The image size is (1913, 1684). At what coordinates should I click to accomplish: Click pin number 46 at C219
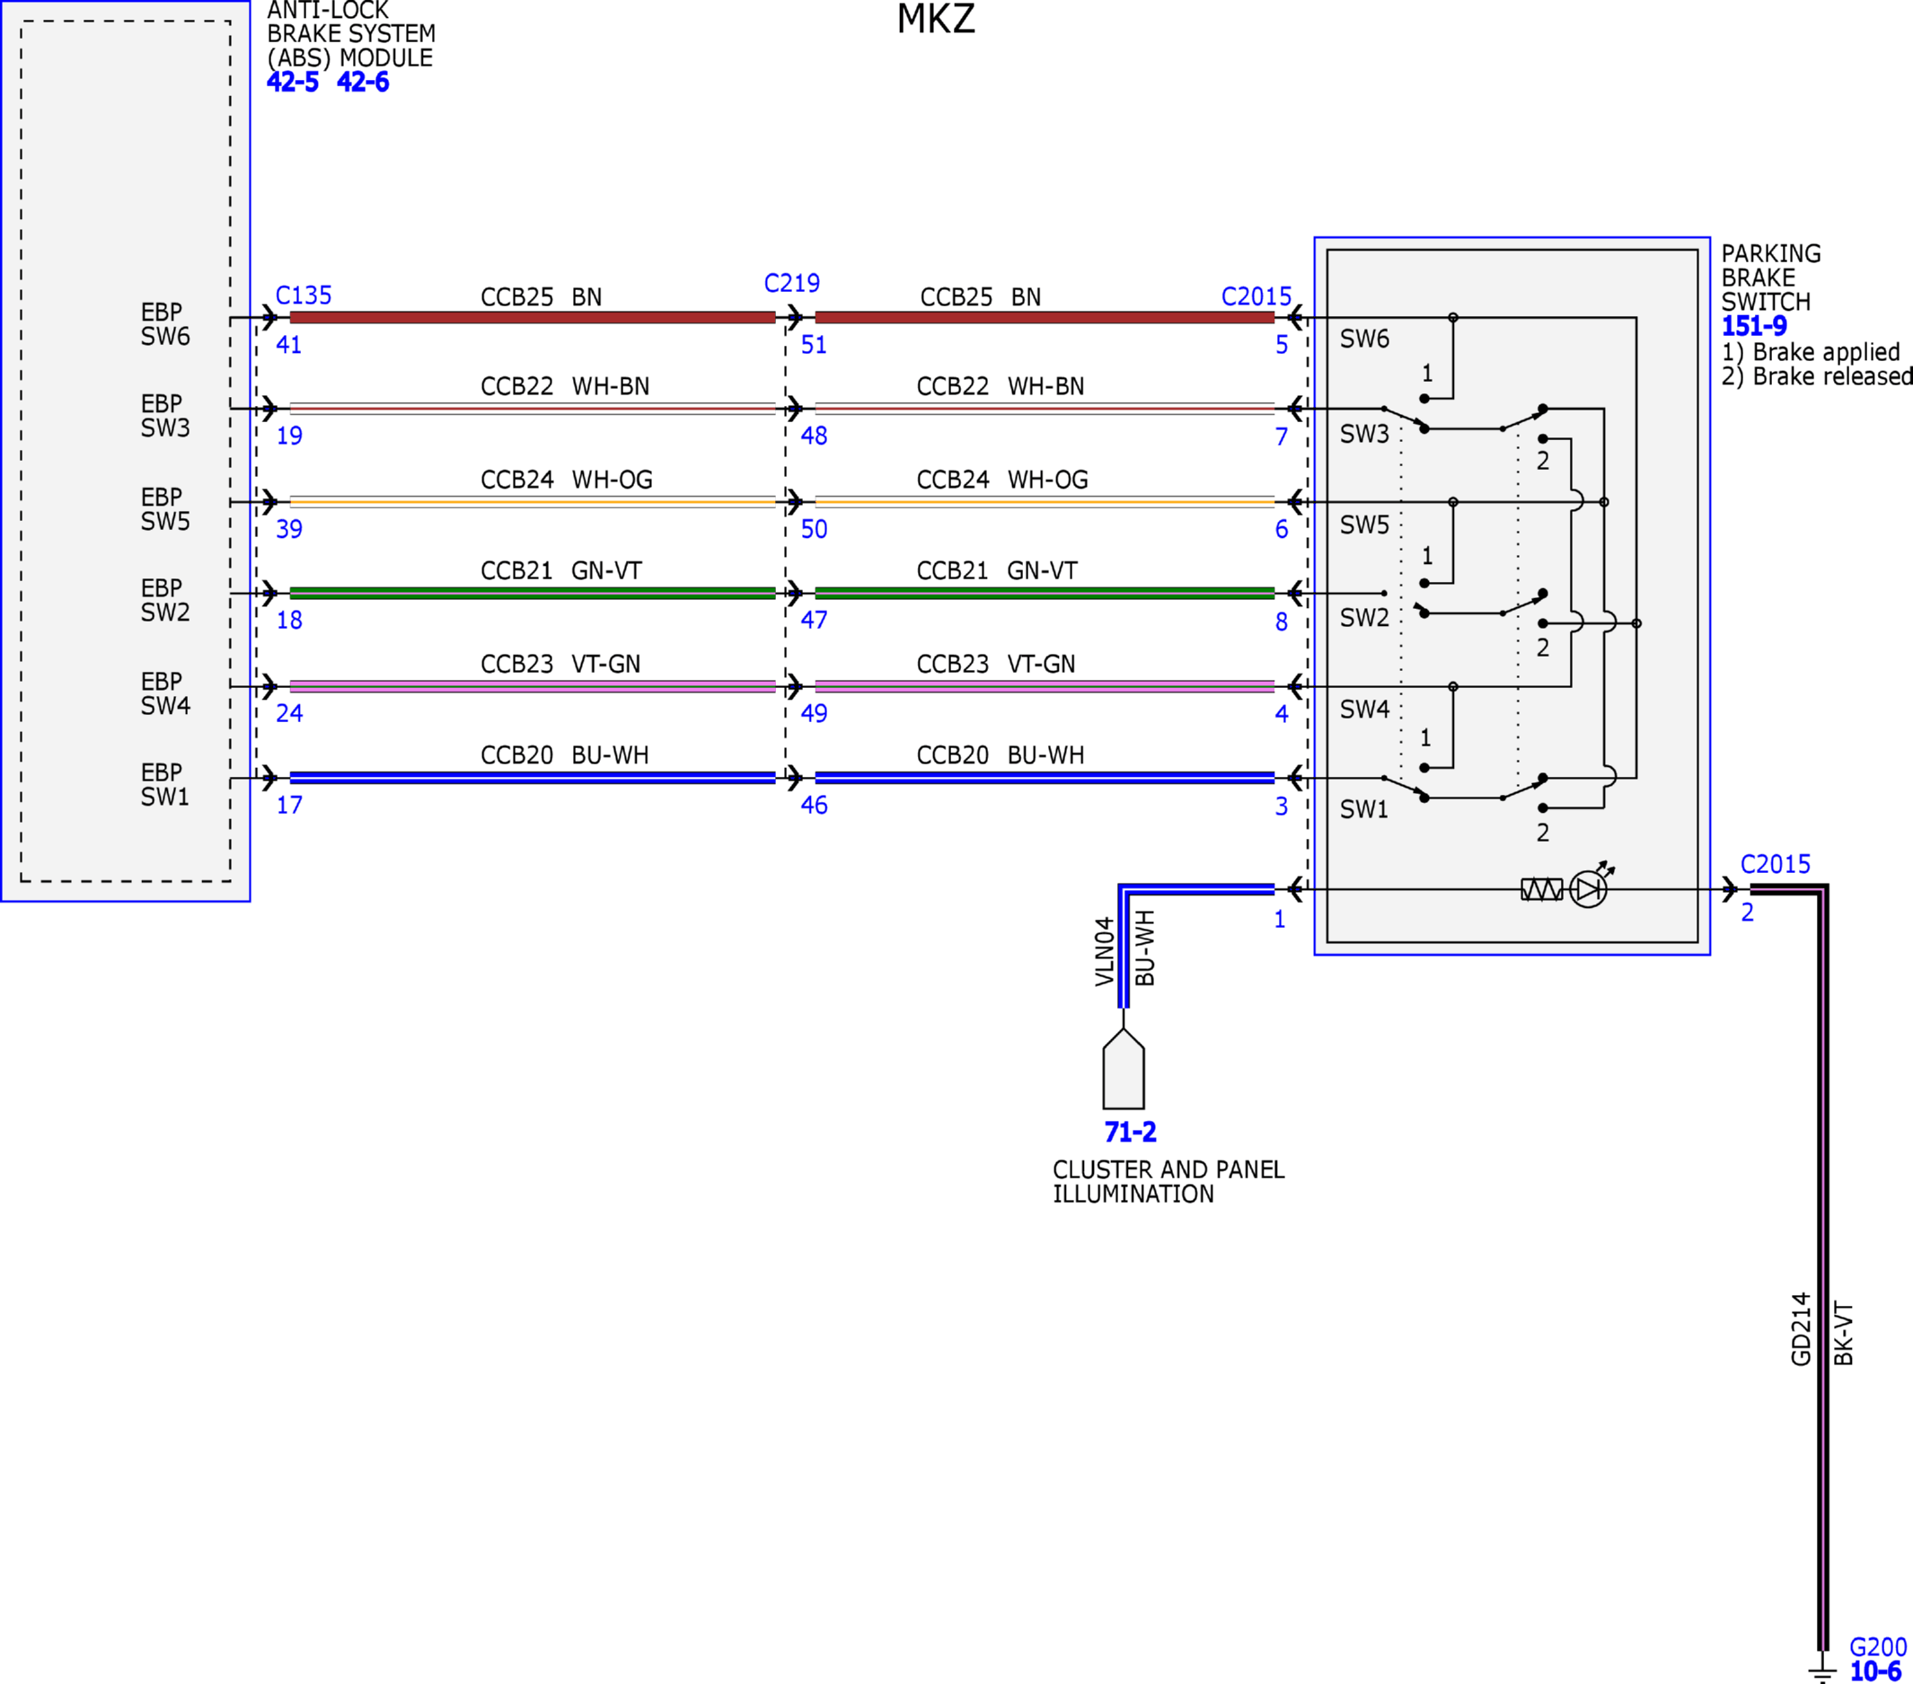pyautogui.click(x=815, y=806)
